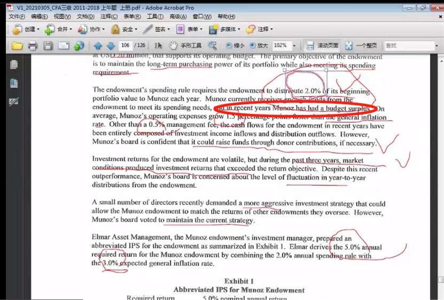Click the text "Abbreviated IPS for Munoz Endowment"
This screenshot has width=444, height=300.
click(239, 290)
